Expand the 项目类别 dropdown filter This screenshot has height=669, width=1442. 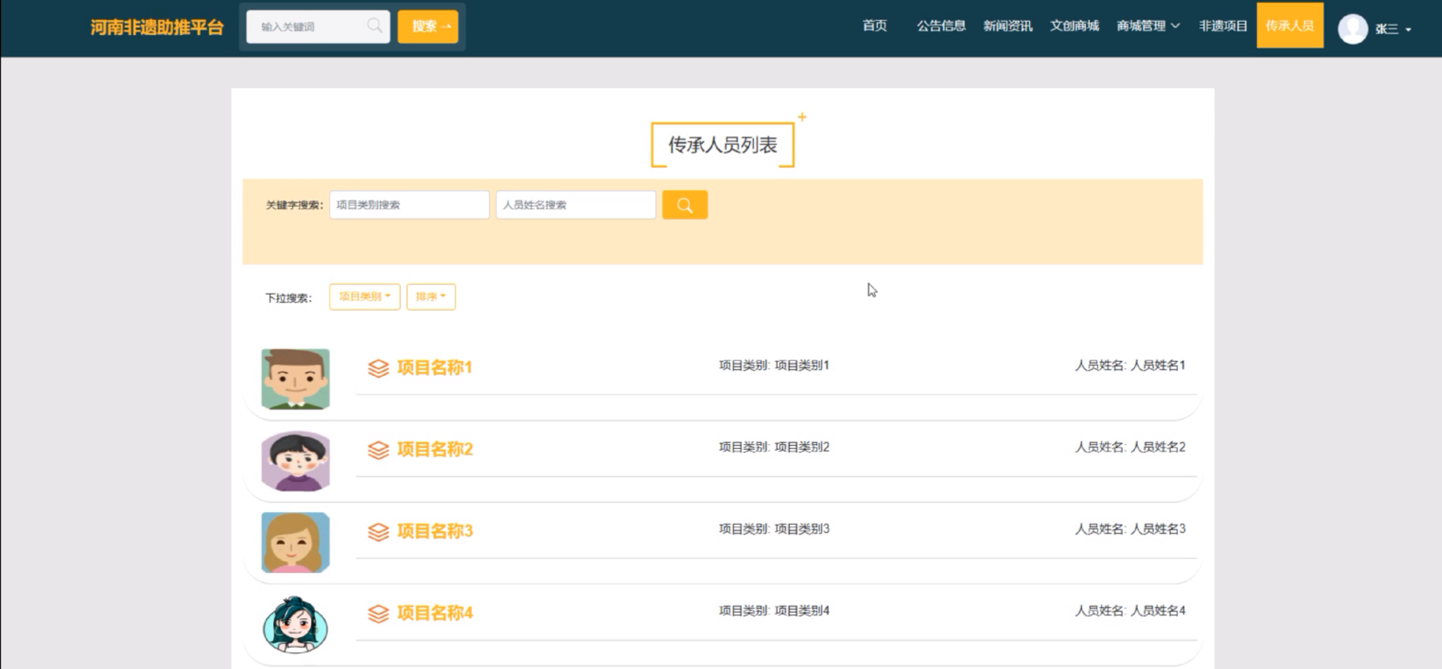[364, 297]
